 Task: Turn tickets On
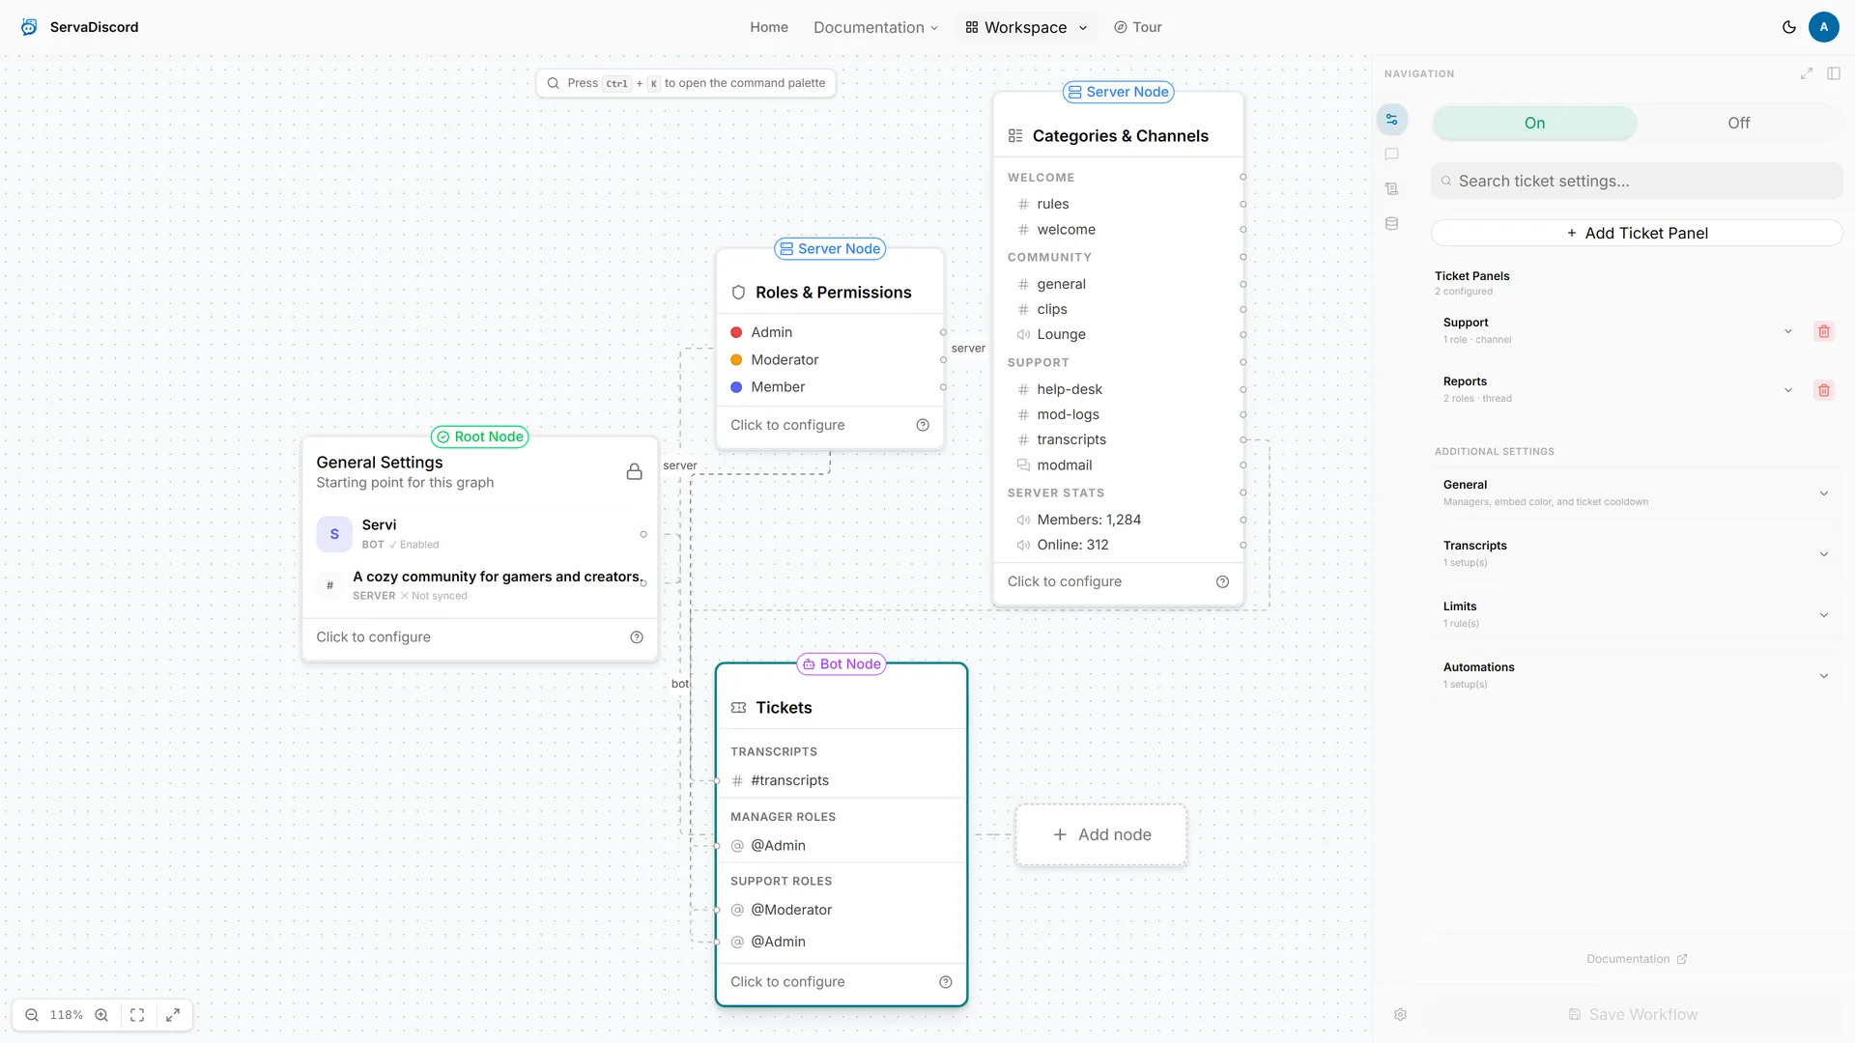[x=1534, y=123]
